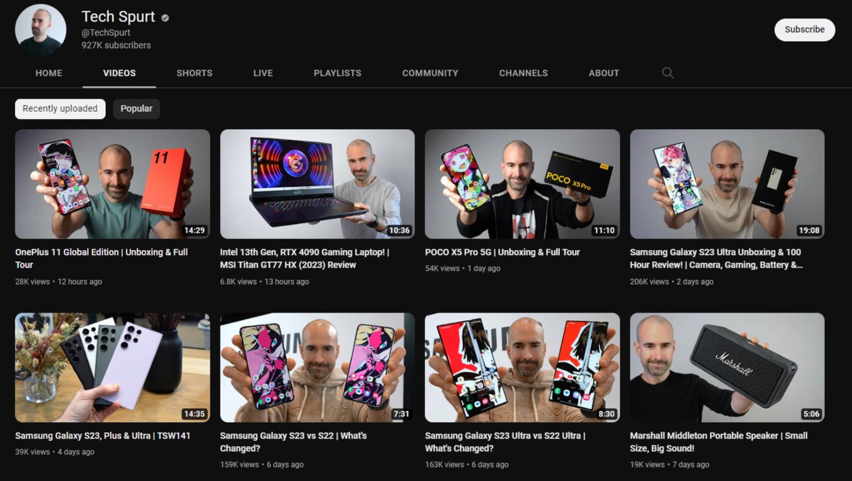Open the CHANNELS tab

click(523, 73)
